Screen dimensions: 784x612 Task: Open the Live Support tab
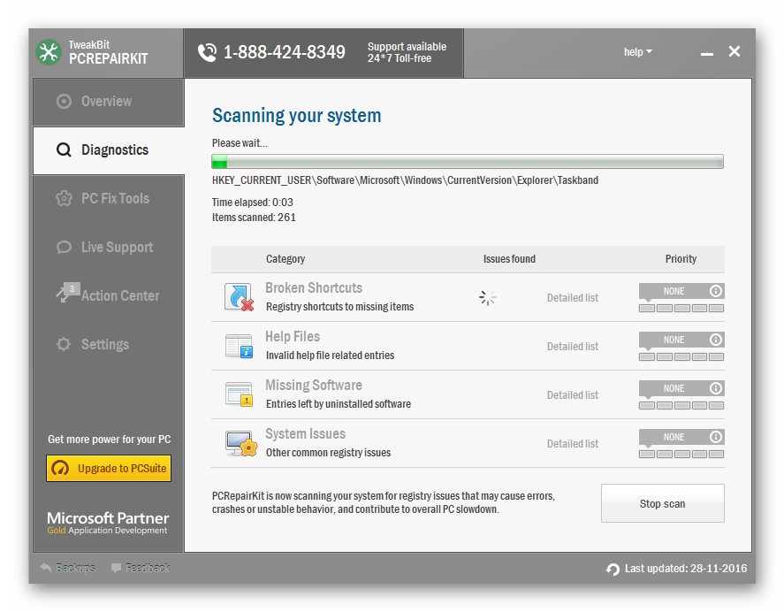[109, 248]
